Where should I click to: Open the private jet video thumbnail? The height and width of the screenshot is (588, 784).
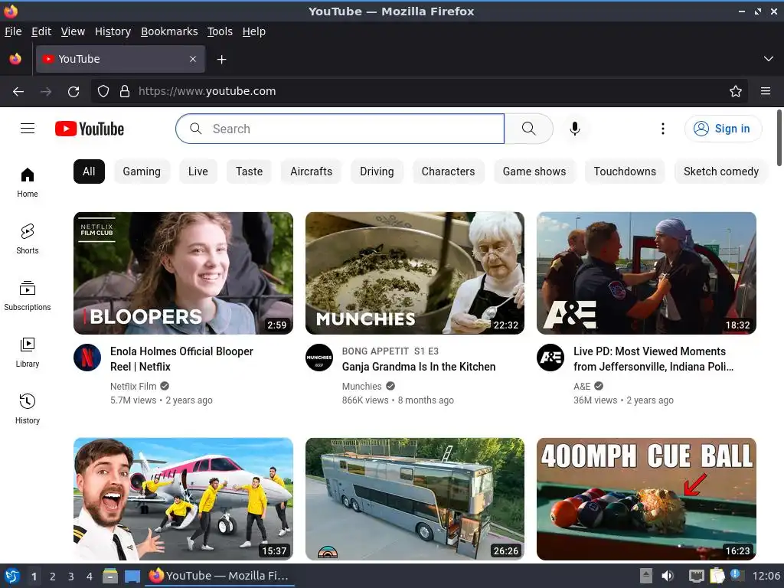pos(183,499)
